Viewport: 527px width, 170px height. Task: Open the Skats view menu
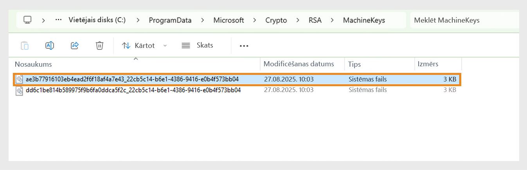pyautogui.click(x=198, y=46)
